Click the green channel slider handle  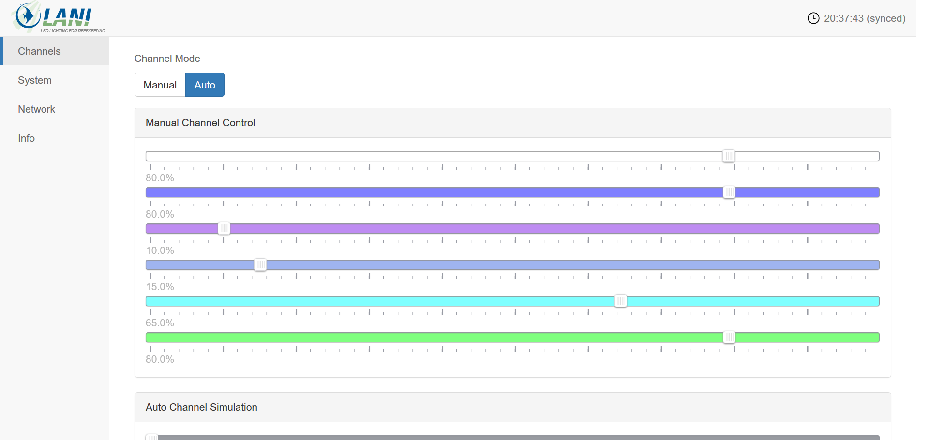coord(729,337)
